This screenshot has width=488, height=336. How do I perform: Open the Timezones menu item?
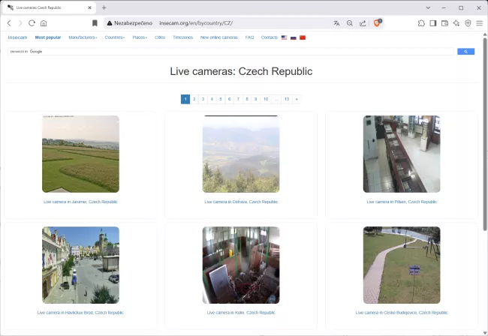pyautogui.click(x=182, y=37)
